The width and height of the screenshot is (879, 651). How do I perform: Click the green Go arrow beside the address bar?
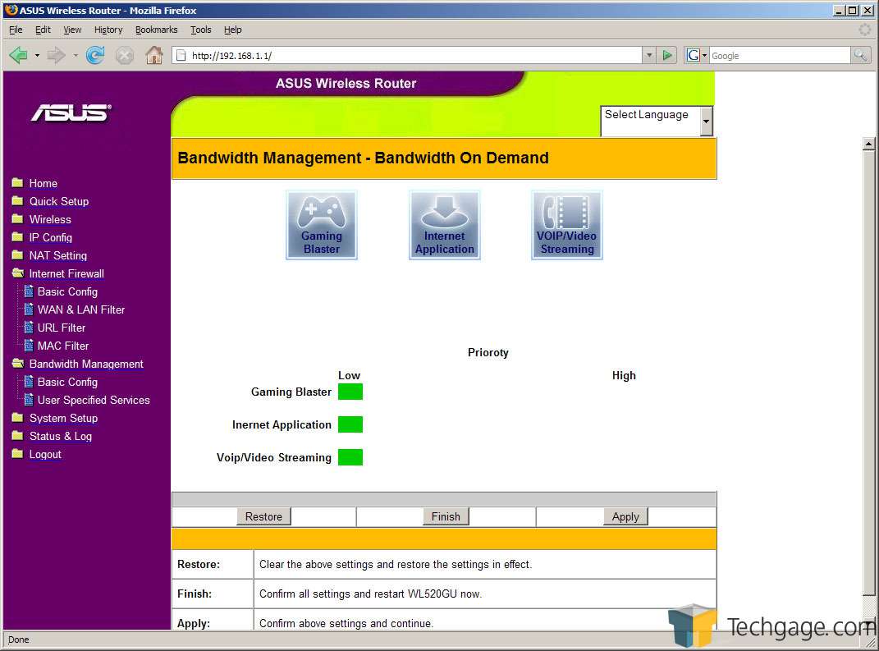667,55
